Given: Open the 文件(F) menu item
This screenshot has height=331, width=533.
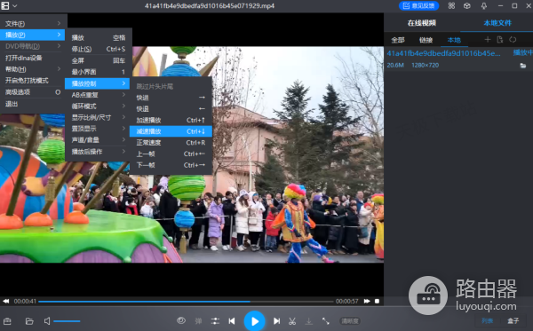Looking at the screenshot, I should click(x=33, y=23).
